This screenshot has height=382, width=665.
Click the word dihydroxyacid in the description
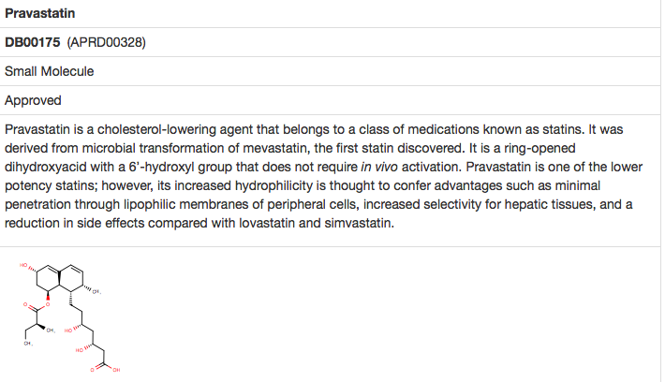48,168
